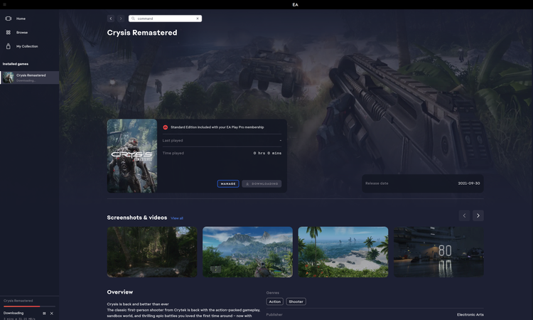The width and height of the screenshot is (533, 320).
Task: Select the Shooter genre tag
Action: (296, 302)
